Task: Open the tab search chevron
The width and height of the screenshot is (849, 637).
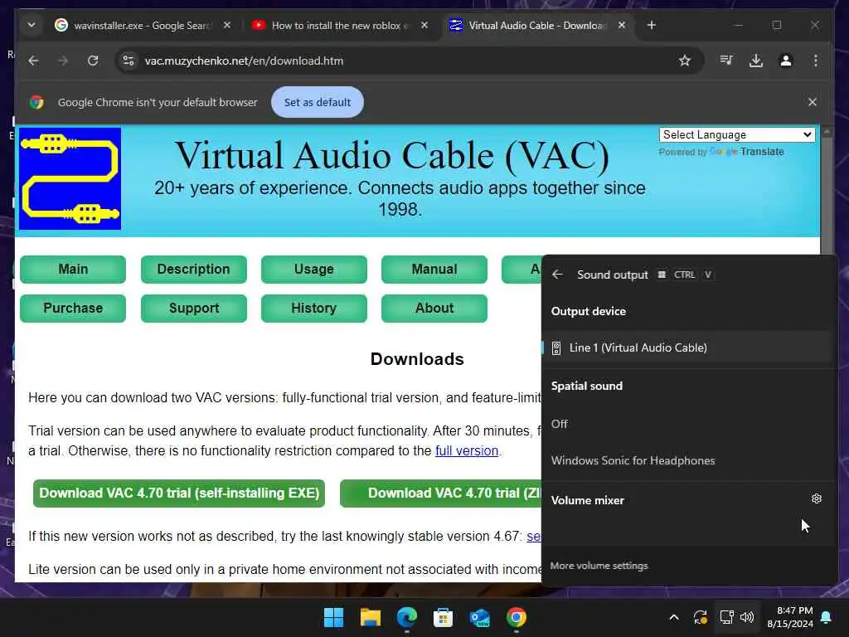Action: [32, 25]
